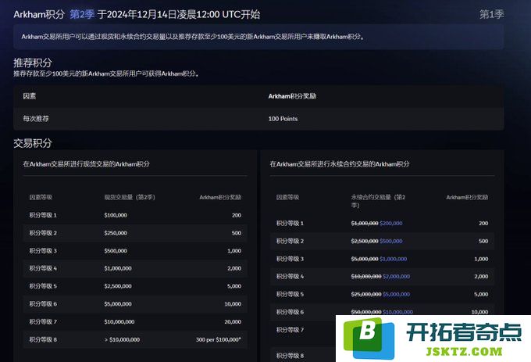Viewport: 531px width, 362px height.
Task: Click the '交易积分' section heading
Action: 33,143
